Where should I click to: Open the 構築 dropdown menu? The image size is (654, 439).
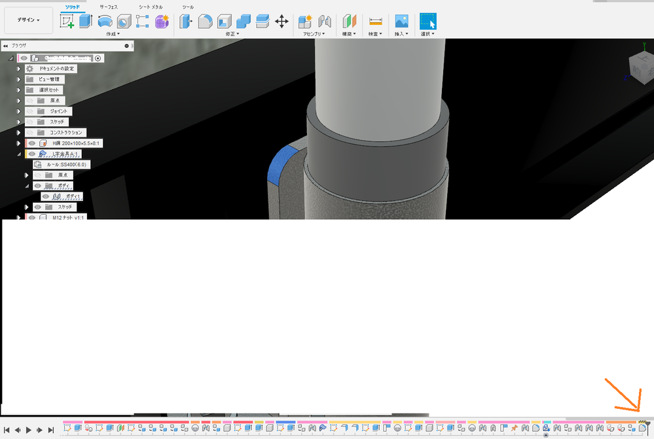[349, 34]
